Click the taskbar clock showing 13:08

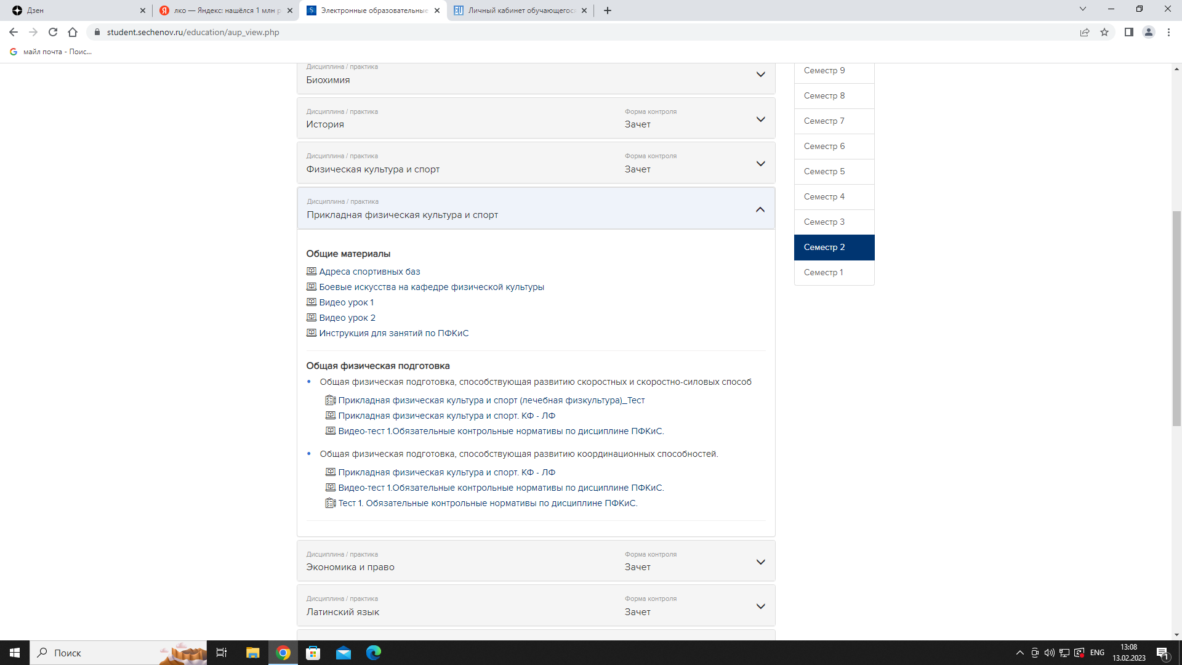pos(1129,653)
